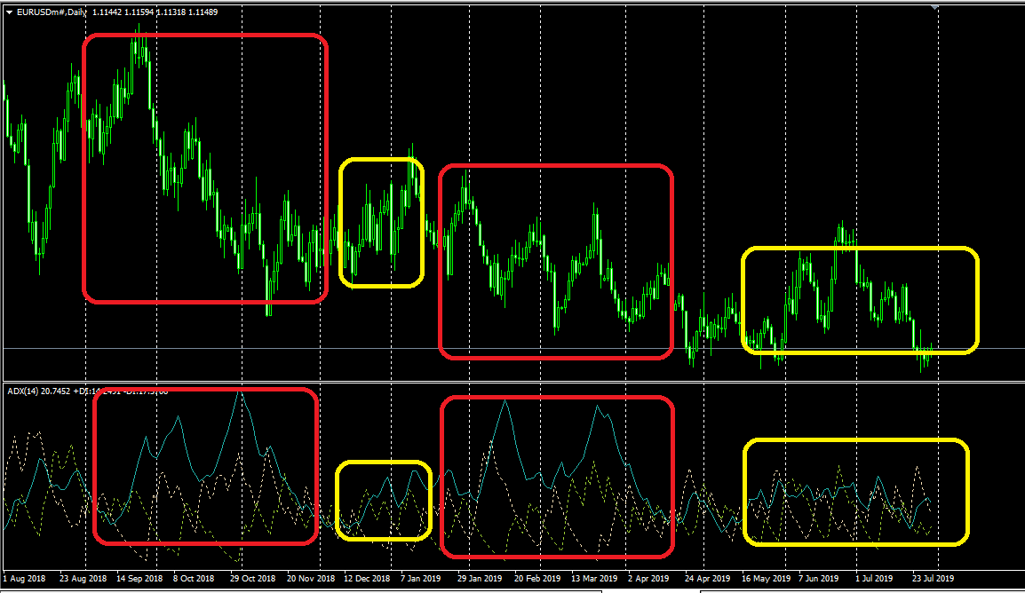Viewport: 1025px width, 593px height.
Task: Click the 1 Aug 2018 axis label
Action: pyautogui.click(x=23, y=578)
